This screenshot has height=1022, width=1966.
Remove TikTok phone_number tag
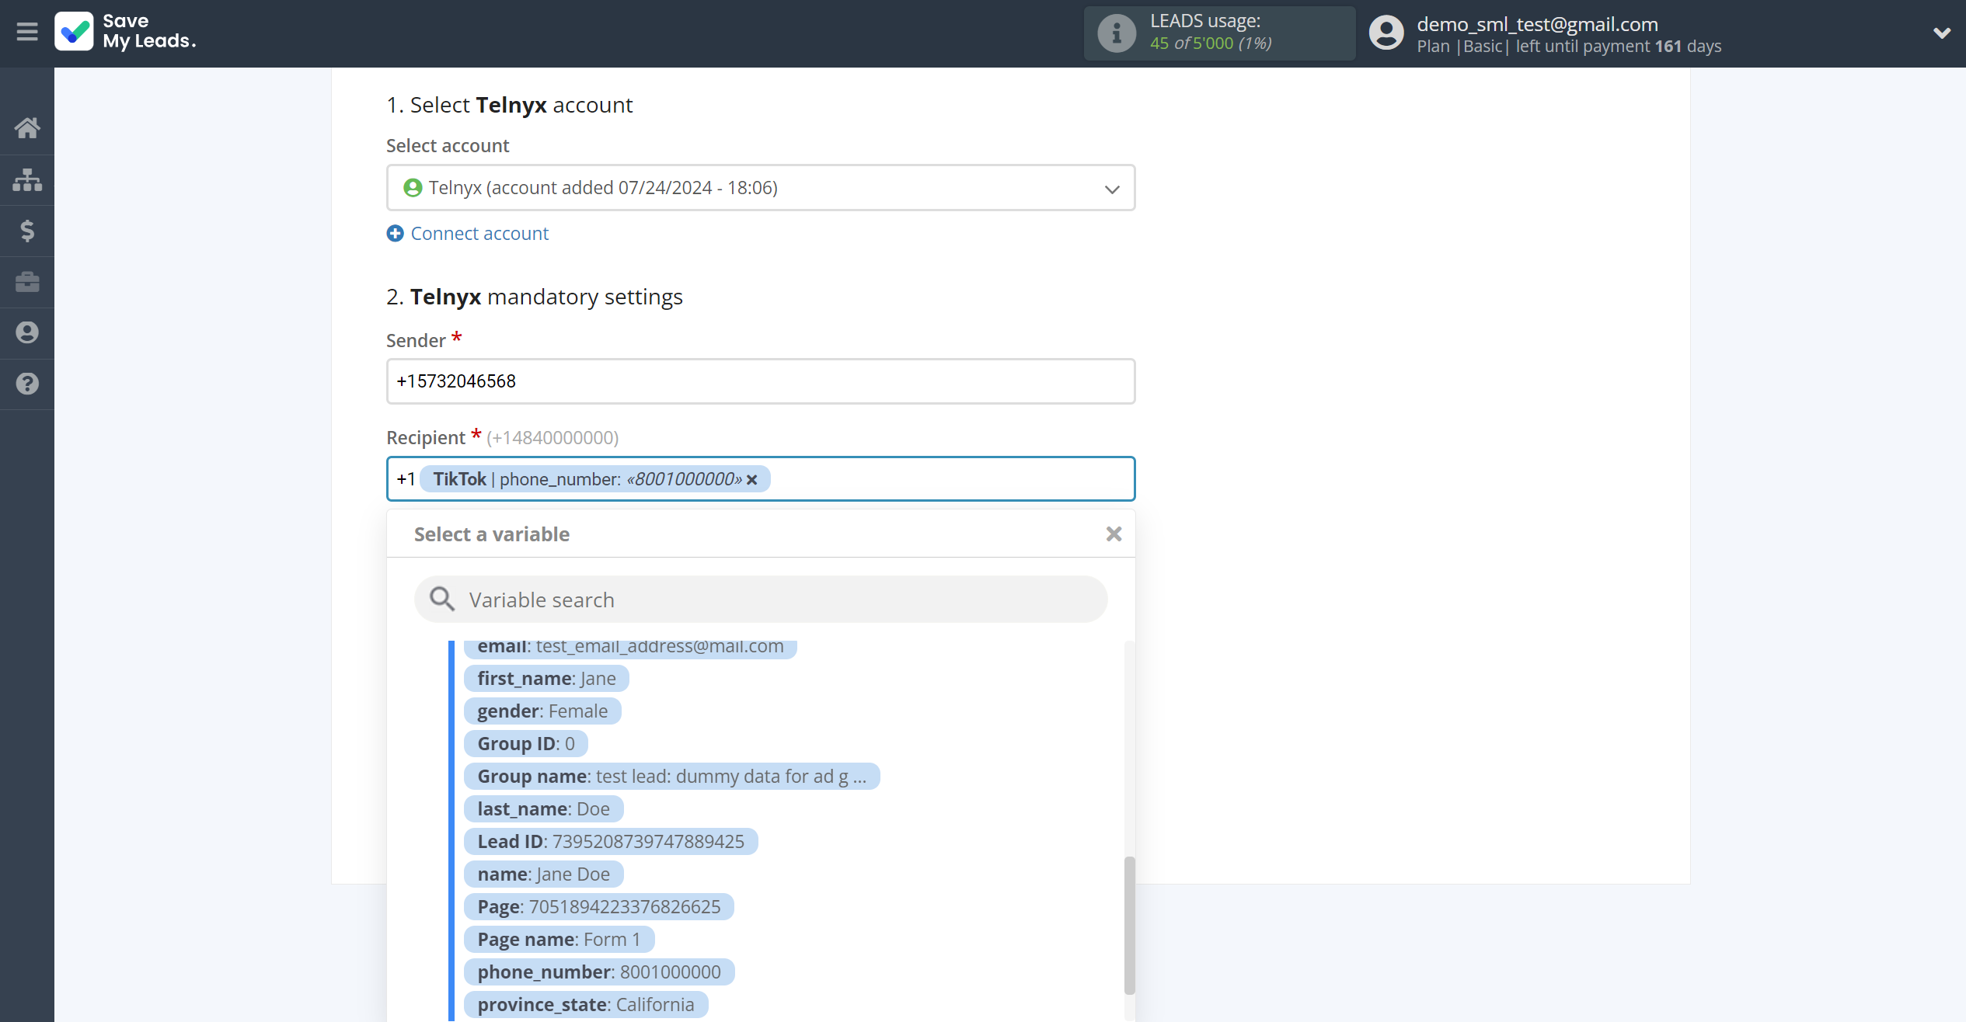(x=751, y=480)
